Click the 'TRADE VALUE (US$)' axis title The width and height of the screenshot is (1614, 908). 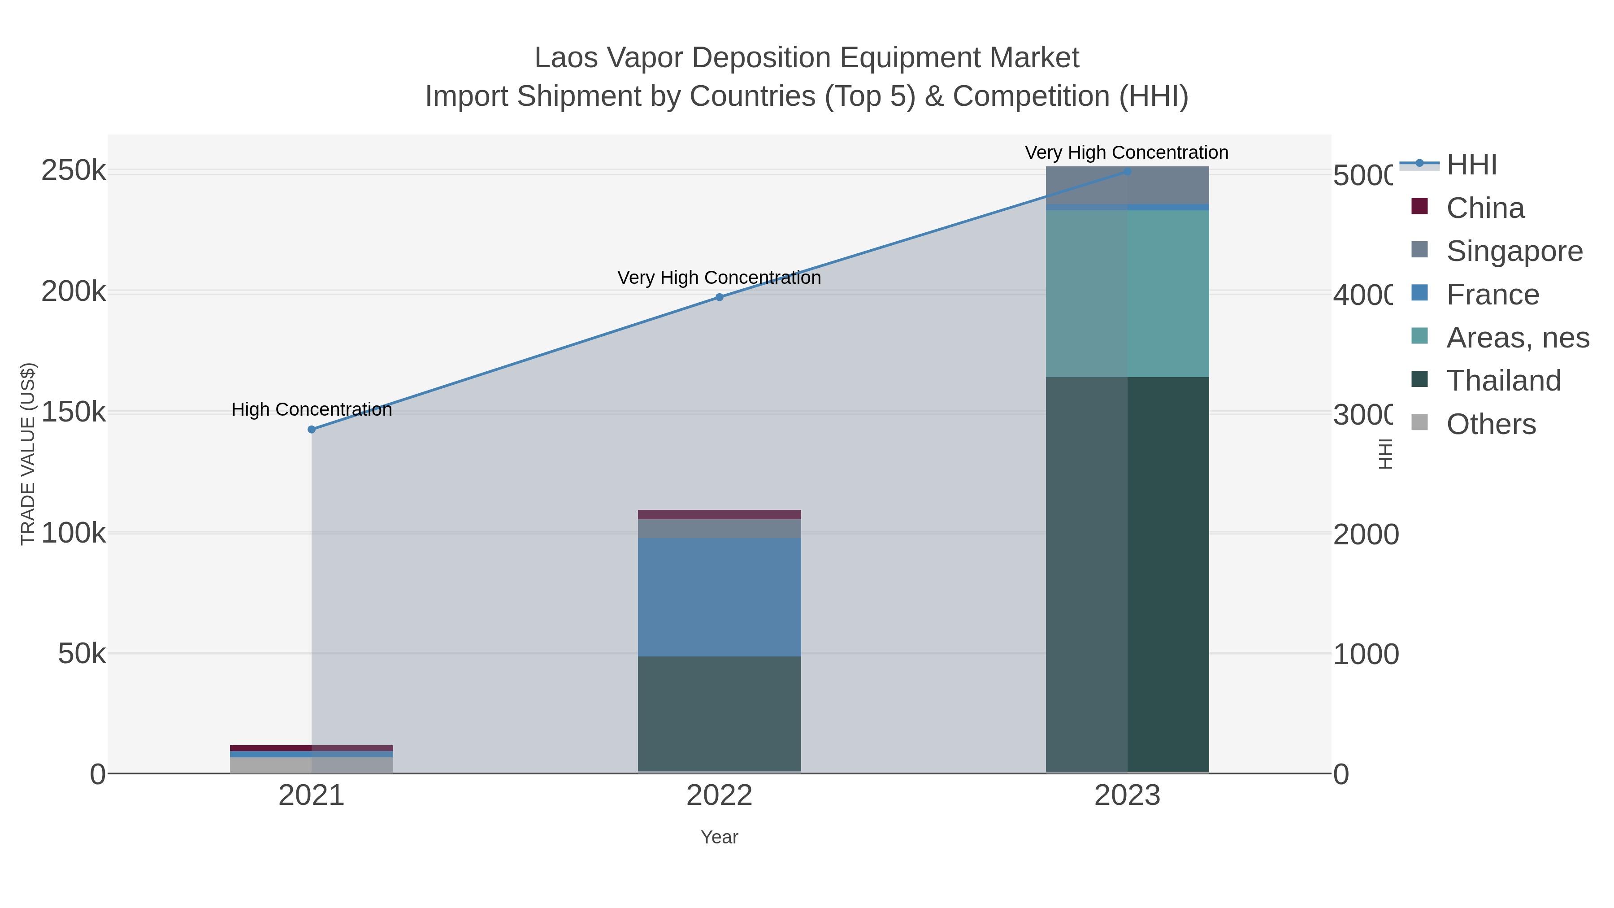pos(28,454)
